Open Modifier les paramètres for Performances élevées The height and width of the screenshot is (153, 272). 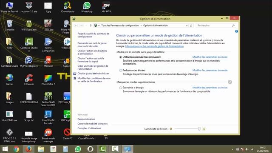point(210,70)
